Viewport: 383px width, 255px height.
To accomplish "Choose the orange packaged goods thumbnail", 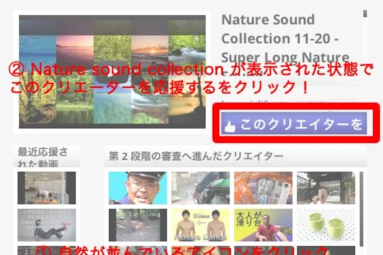I will (x=263, y=188).
